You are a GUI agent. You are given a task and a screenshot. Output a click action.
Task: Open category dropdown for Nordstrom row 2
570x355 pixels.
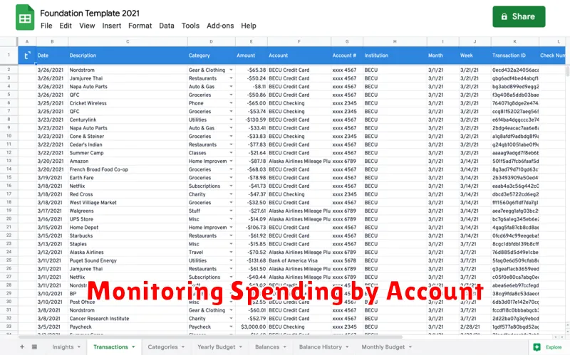click(231, 70)
